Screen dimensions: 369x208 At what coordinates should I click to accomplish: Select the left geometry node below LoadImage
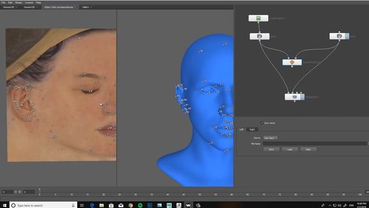tap(259, 36)
